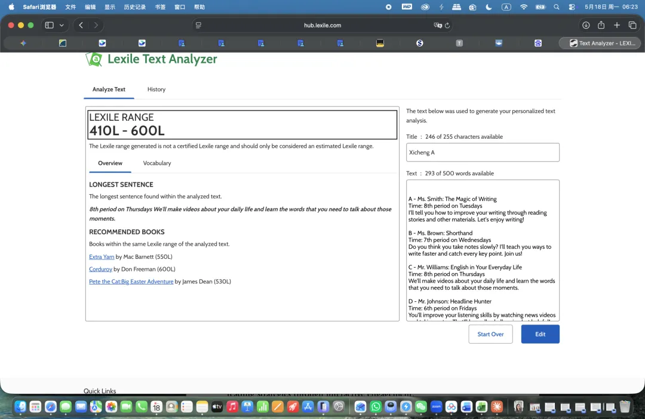
Task: Open Zoom from the Dock
Action: pos(436,406)
